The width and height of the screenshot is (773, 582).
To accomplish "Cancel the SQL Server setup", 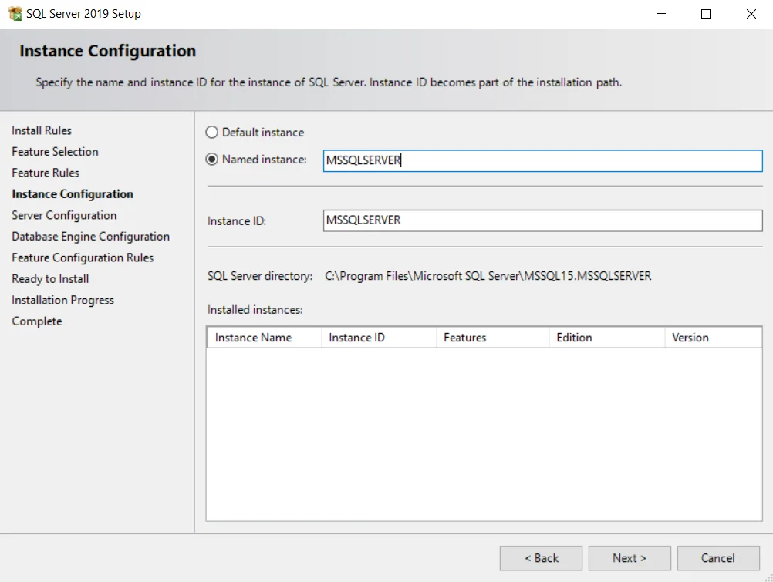I will click(x=718, y=558).
